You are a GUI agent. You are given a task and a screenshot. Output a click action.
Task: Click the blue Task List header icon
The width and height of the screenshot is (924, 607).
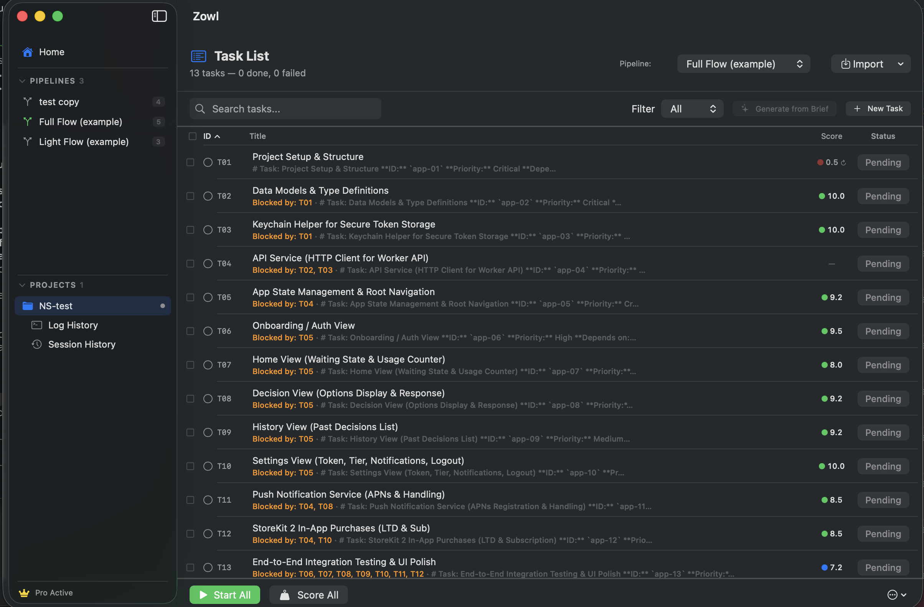[x=198, y=56]
